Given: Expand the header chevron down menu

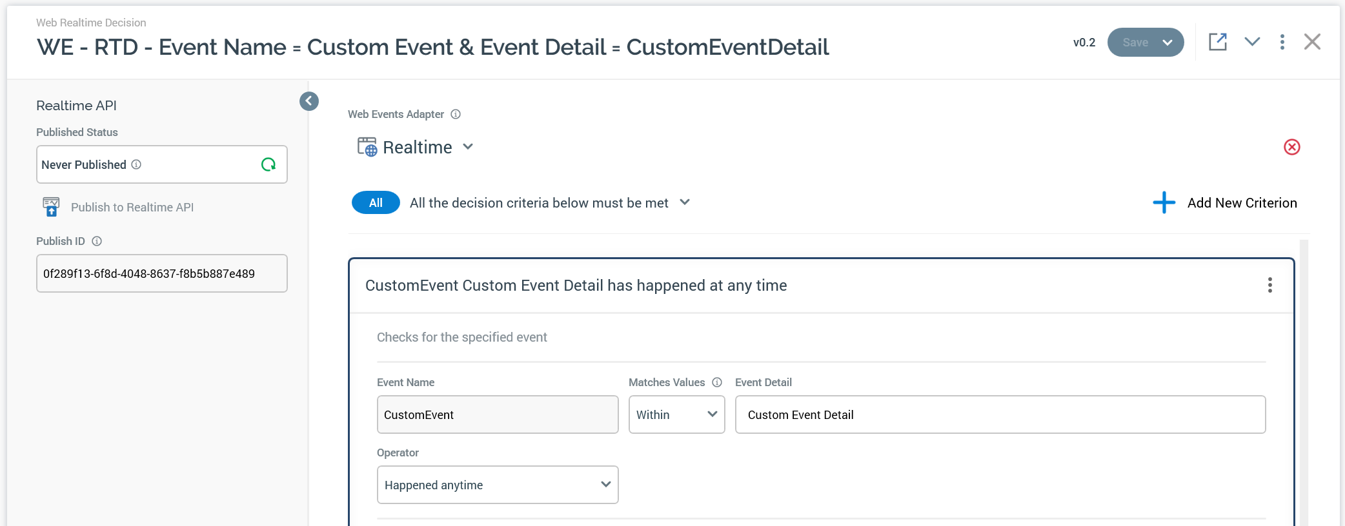Looking at the screenshot, I should coord(1252,42).
